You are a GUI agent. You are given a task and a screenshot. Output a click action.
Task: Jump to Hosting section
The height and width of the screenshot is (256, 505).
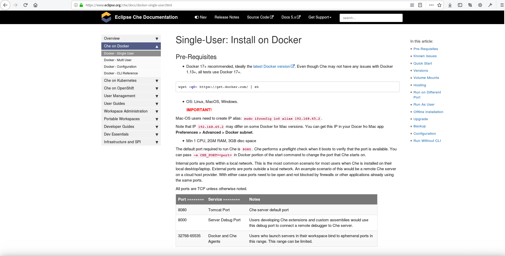[420, 85]
